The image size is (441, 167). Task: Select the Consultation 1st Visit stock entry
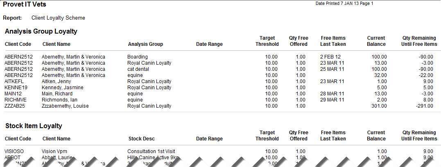click(x=151, y=151)
